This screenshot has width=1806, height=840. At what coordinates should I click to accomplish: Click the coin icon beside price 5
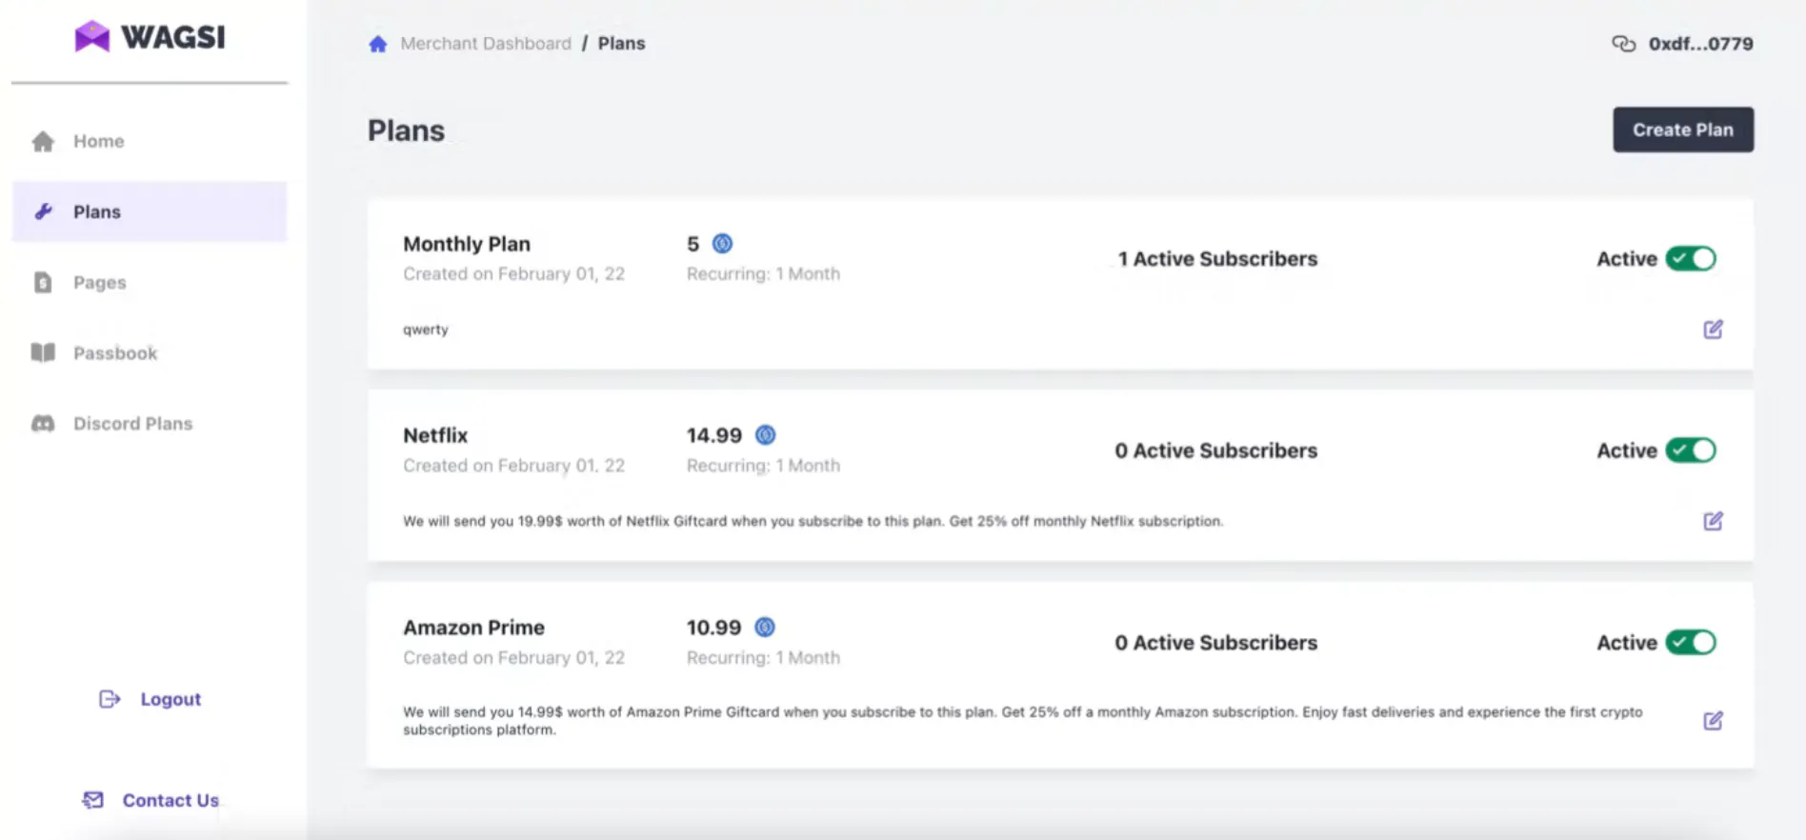pyautogui.click(x=723, y=244)
